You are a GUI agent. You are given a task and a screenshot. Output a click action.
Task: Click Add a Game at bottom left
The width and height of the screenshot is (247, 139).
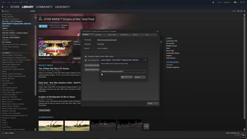click(8, 133)
